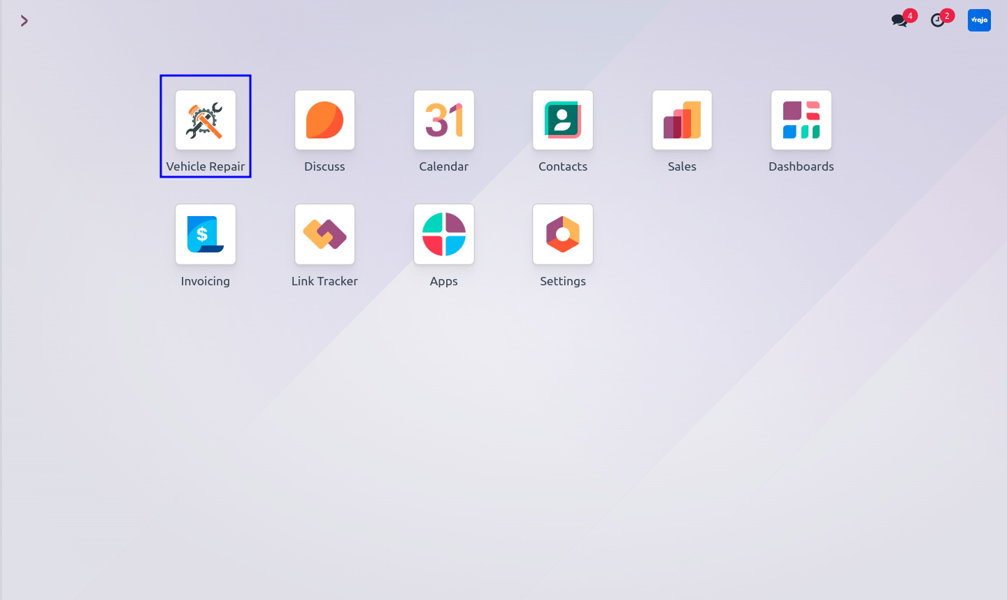Image resolution: width=1007 pixels, height=600 pixels.
Task: Open the Invoicing app icon
Action: [x=206, y=234]
